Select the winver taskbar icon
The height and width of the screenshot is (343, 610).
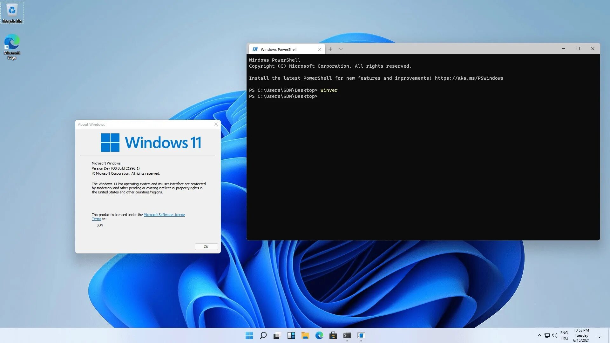click(x=361, y=335)
